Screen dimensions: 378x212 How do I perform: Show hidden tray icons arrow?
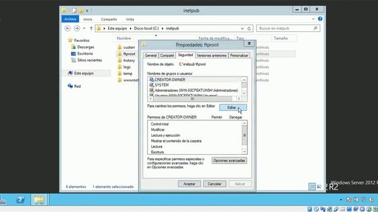(x=341, y=200)
